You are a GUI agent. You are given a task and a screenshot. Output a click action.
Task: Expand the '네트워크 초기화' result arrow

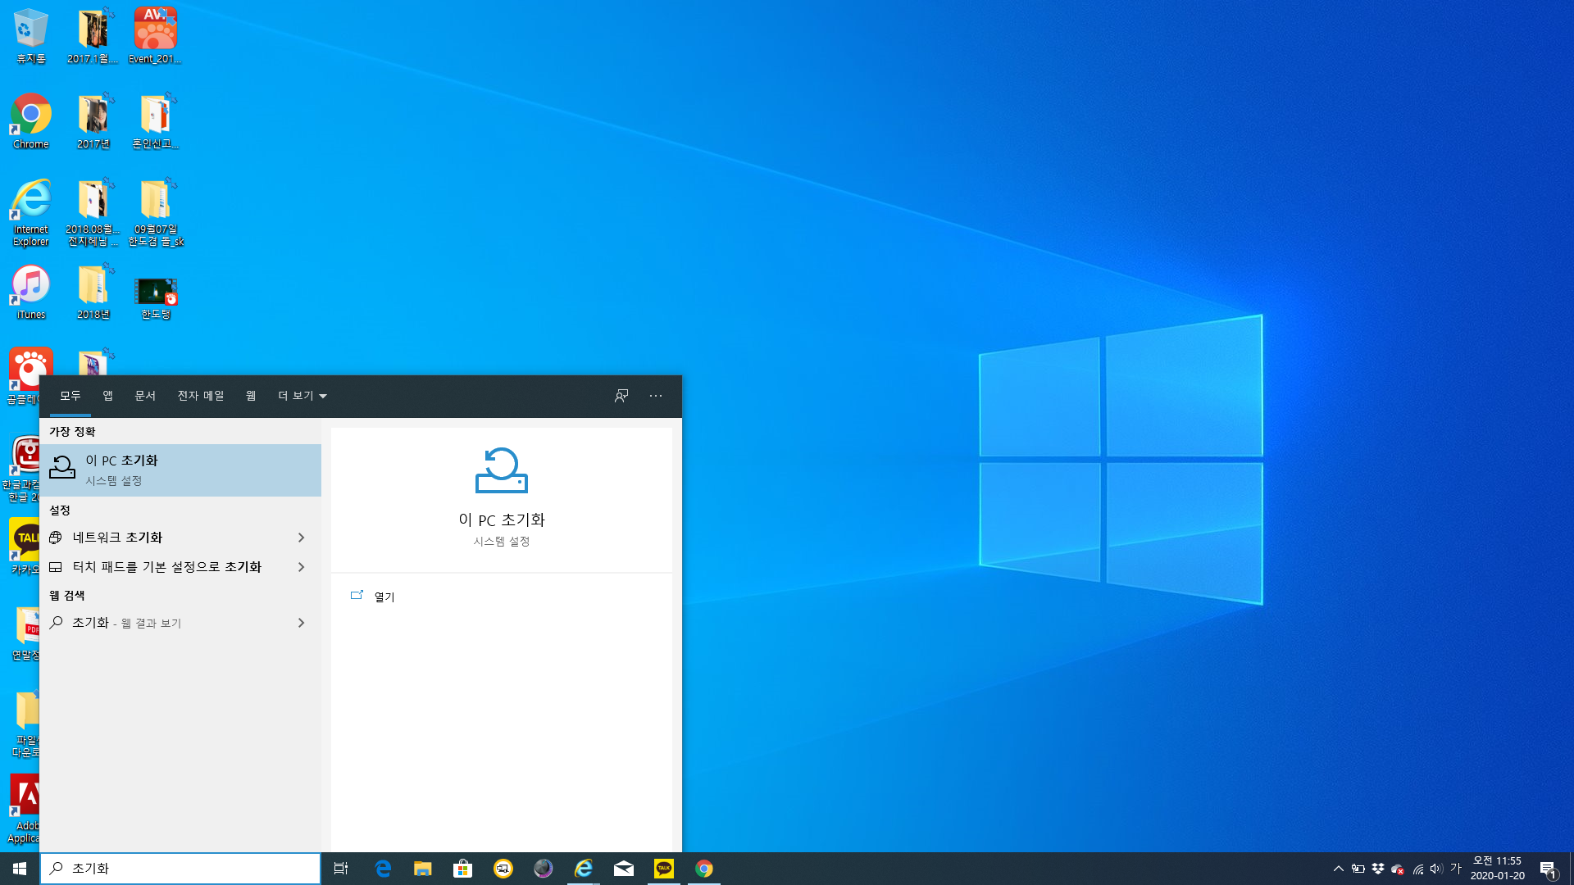[301, 538]
